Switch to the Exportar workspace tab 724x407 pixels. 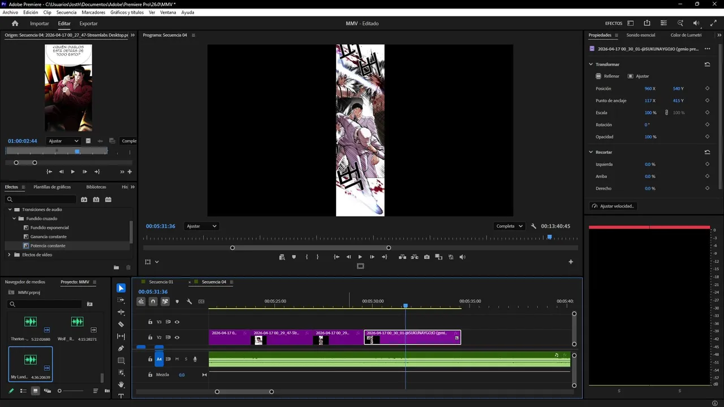[x=88, y=24]
